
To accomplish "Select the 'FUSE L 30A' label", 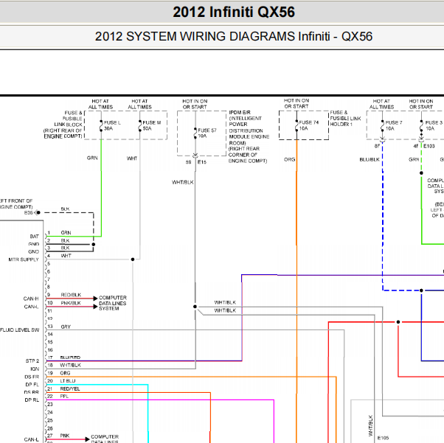I will [112, 125].
